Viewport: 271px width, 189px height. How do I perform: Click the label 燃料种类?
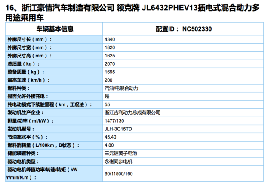coord(18,88)
